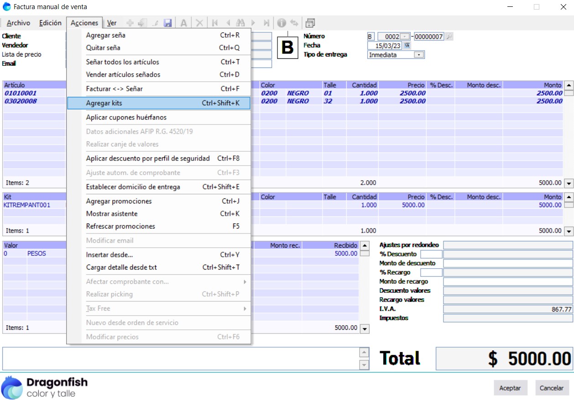Screen dimensions: 574x400
Task: Click the last-record navigation arrow icon
Action: tap(266, 23)
